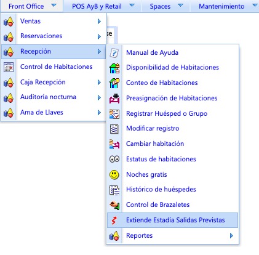Click the red lightning icon for Extiende Estadía
The height and width of the screenshot is (255, 259).
point(114,221)
